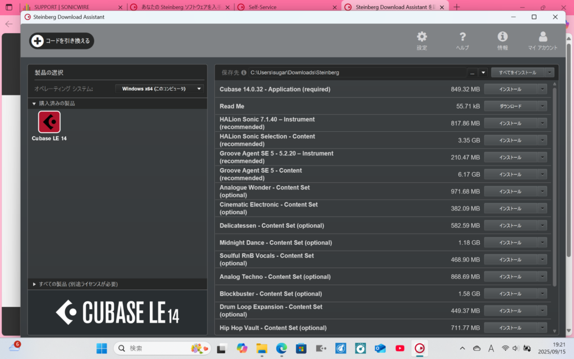Install Cubase 14.0.32 Application
This screenshot has width=574, height=359.
click(510, 89)
